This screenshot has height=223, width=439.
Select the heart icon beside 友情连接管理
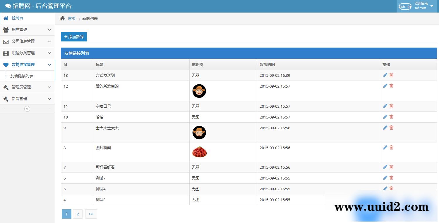coord(6,65)
